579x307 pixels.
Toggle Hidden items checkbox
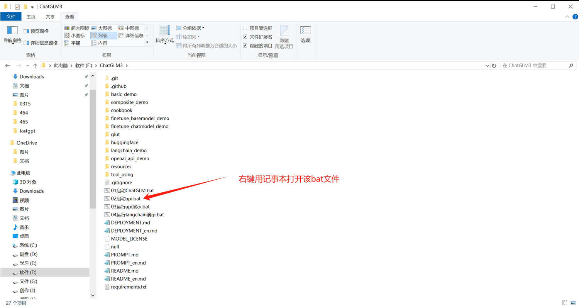(x=245, y=46)
